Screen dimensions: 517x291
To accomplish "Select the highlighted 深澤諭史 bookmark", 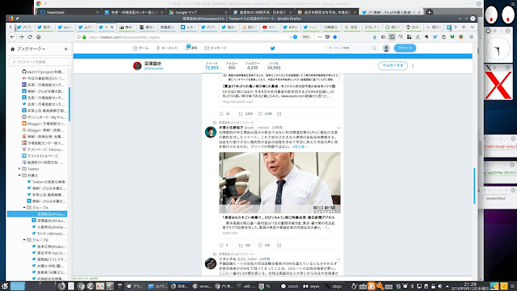I will pyautogui.click(x=37, y=214).
